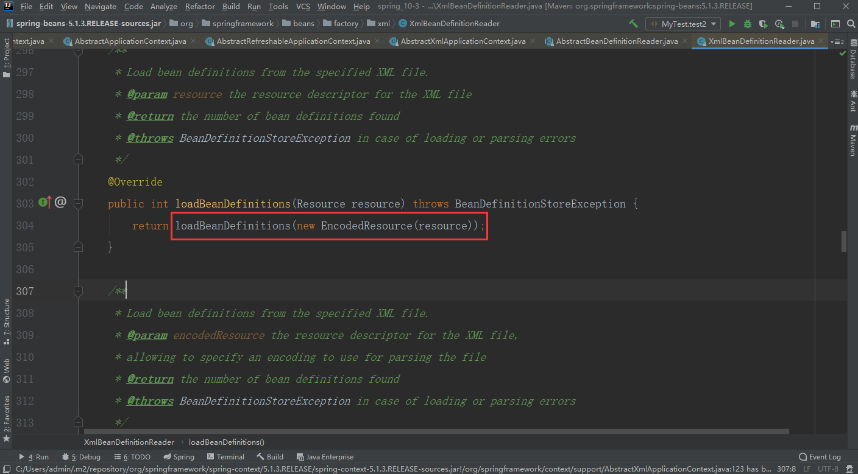Close the XmlBeanDefinitionReader.java tab

click(822, 41)
